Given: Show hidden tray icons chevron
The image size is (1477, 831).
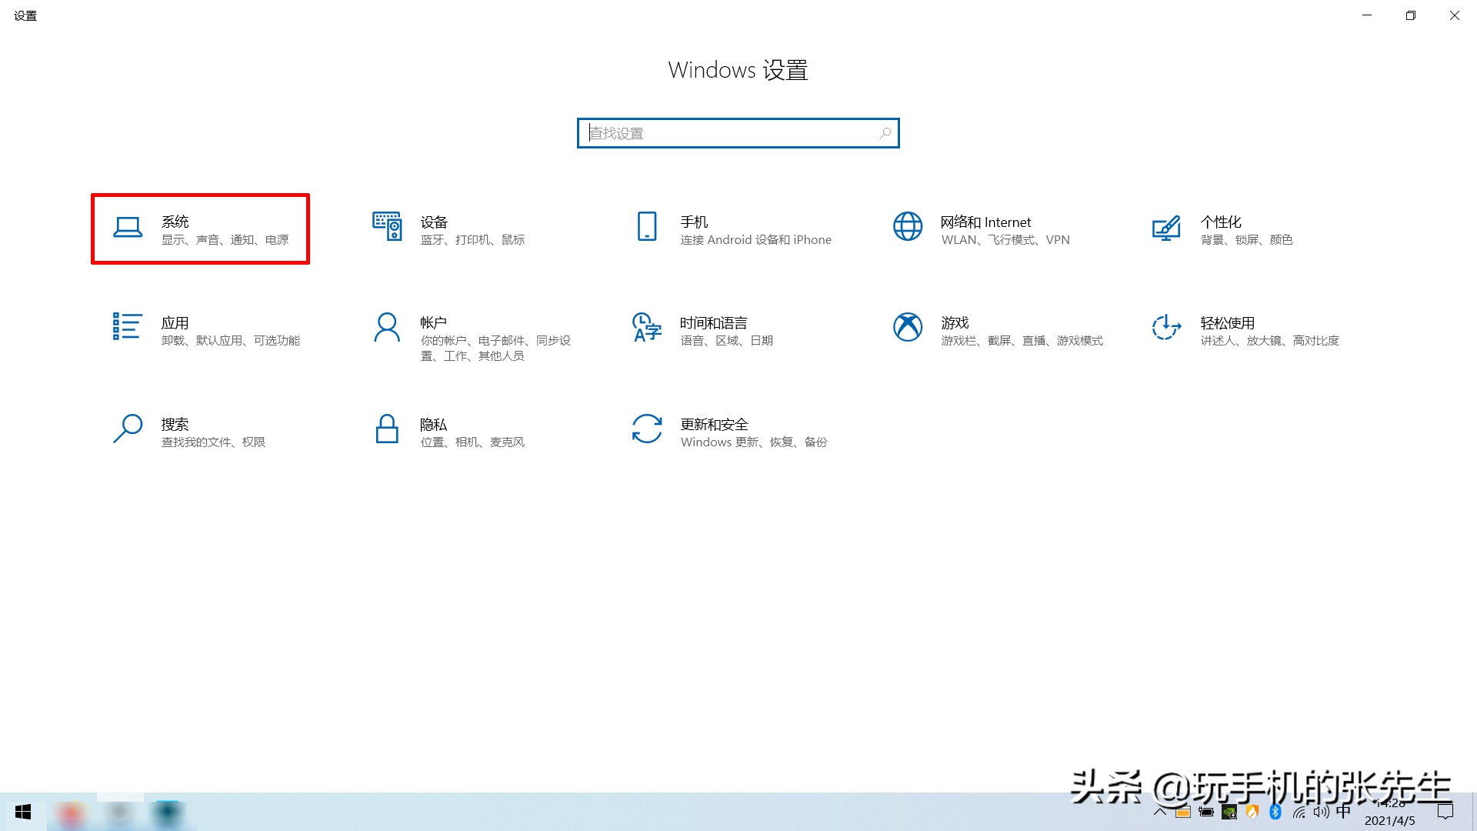Looking at the screenshot, I should click(x=1160, y=812).
